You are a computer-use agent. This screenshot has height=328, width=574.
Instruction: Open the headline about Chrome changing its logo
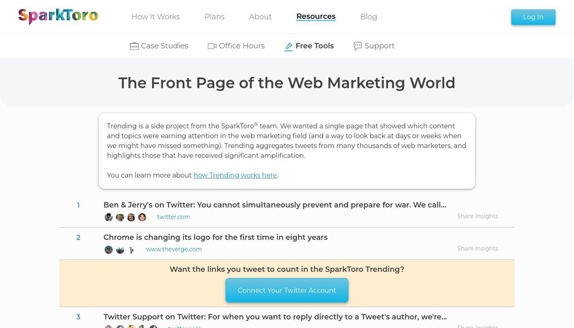(x=215, y=237)
